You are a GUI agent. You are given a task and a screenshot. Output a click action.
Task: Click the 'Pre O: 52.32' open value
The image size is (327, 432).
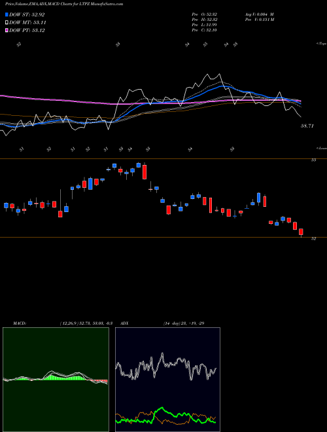coord(205,14)
